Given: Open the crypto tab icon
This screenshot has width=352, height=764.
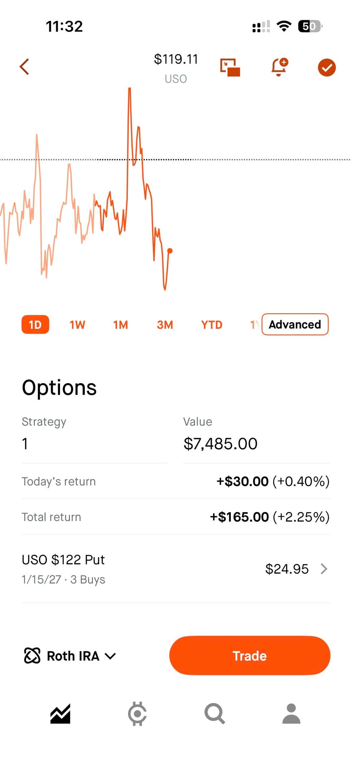Looking at the screenshot, I should 137,714.
